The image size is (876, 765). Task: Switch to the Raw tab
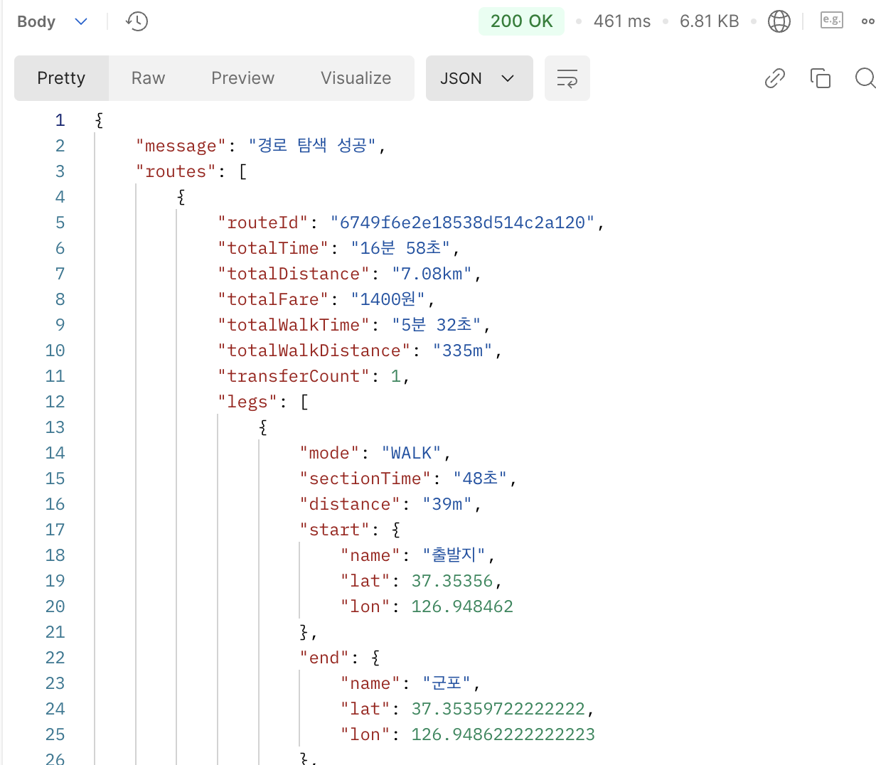[x=148, y=78]
